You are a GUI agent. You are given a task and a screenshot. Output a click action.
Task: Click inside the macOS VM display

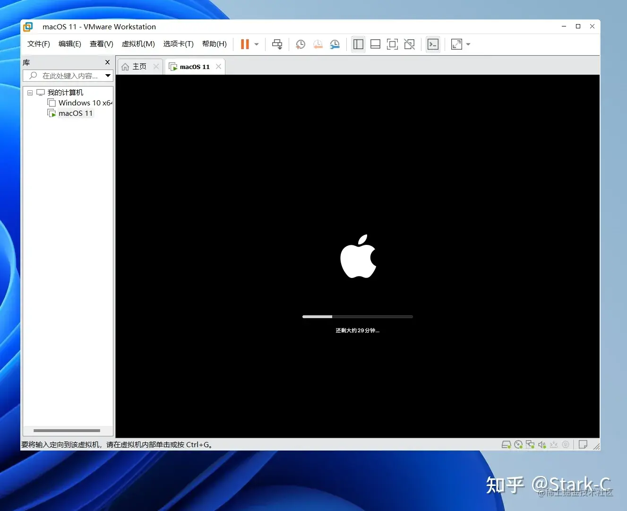tap(358, 256)
